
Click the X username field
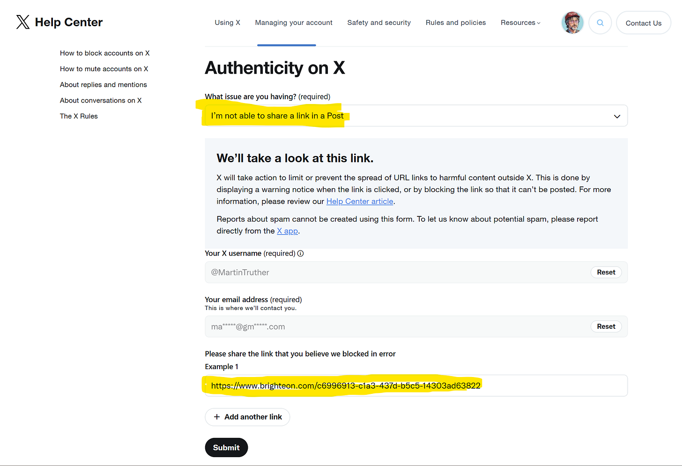(x=416, y=272)
